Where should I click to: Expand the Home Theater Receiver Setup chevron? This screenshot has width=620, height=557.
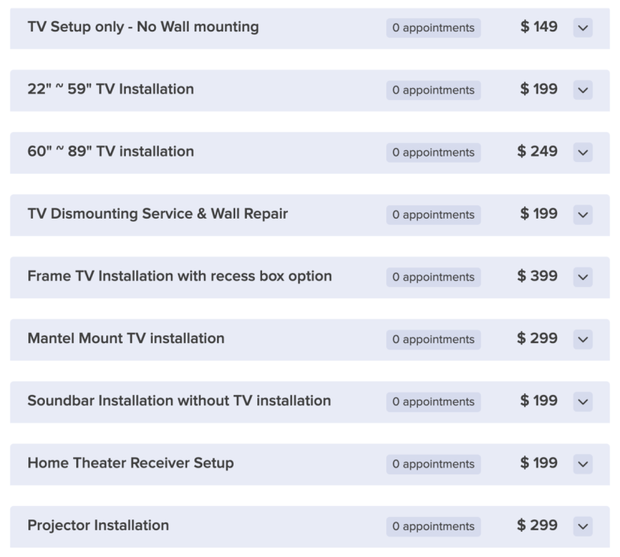tap(582, 463)
